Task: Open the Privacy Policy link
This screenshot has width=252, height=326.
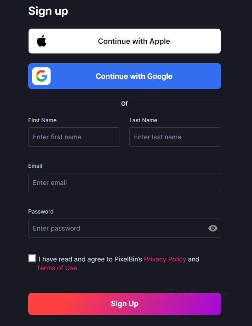Action: tap(165, 259)
